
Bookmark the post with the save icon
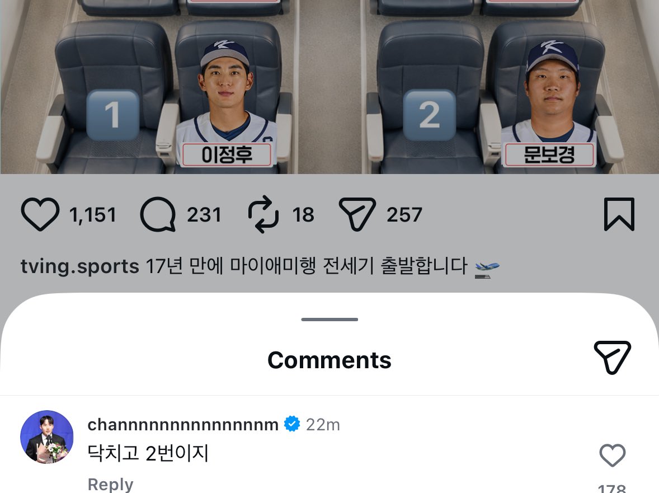tap(619, 214)
